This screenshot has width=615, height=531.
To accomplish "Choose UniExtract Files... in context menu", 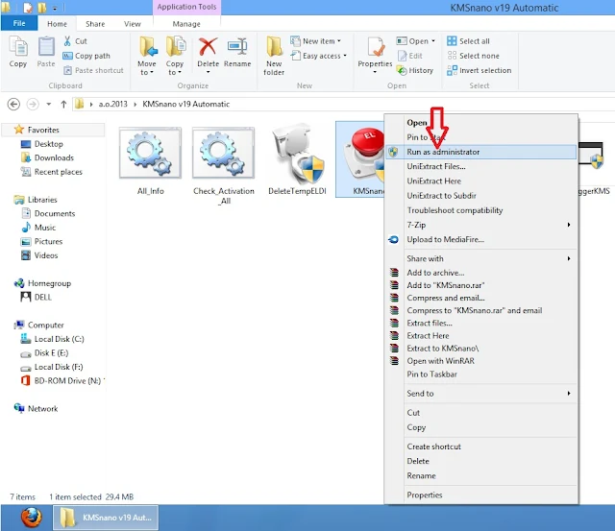I will (435, 166).
